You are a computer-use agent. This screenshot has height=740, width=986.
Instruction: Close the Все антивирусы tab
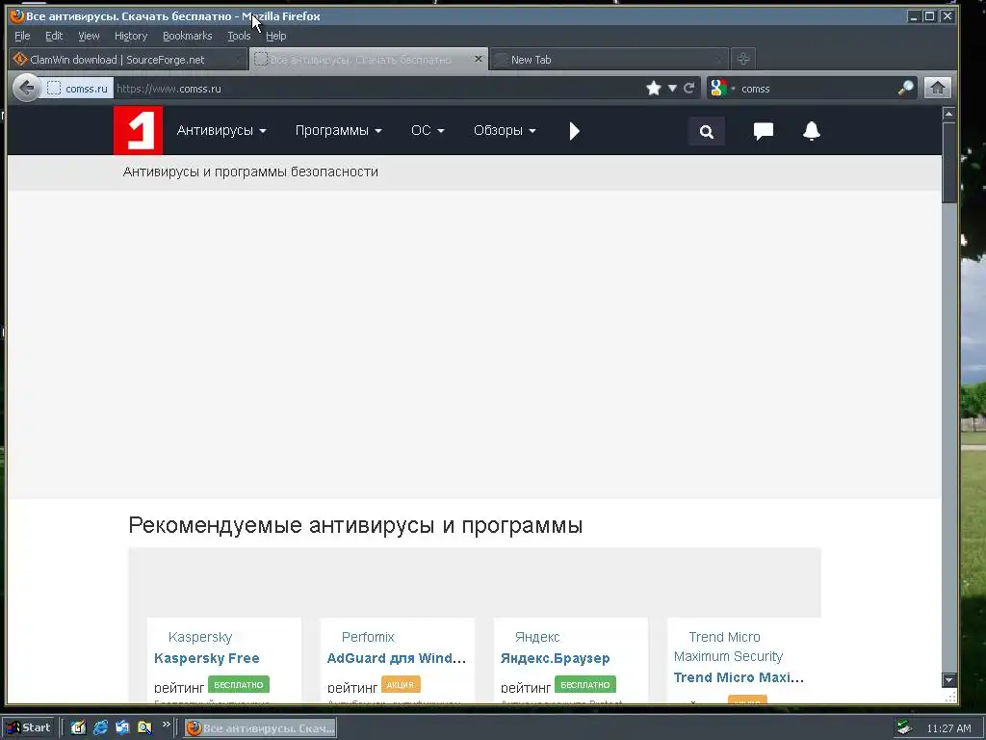[x=478, y=59]
